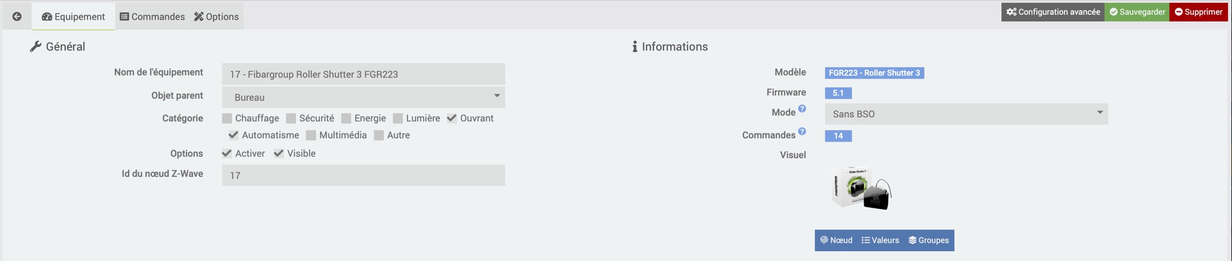Viewport: 1232px width, 261px height.
Task: Click the Commandes help question mark icon
Action: [802, 131]
